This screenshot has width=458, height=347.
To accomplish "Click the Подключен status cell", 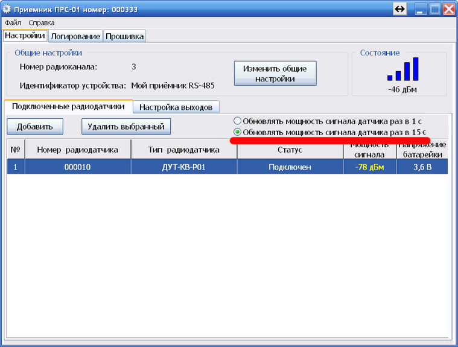I will coord(290,167).
